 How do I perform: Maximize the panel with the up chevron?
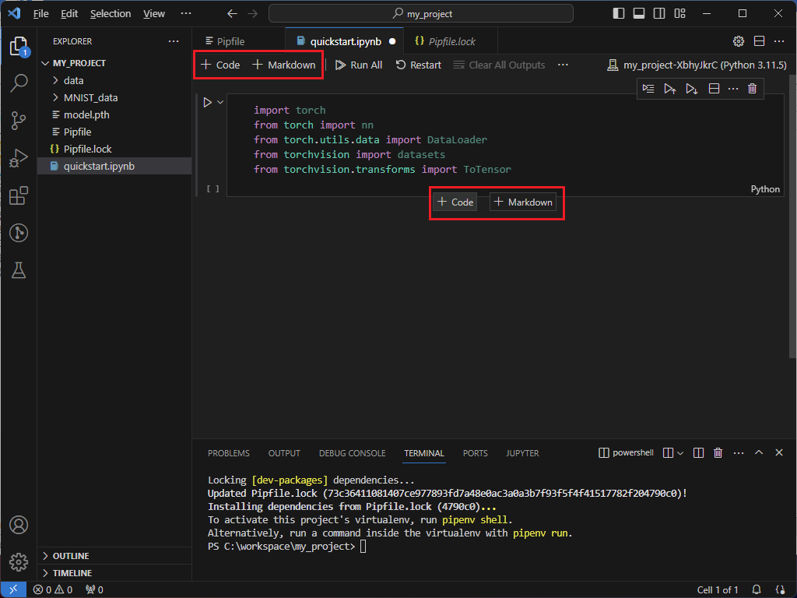tap(759, 452)
